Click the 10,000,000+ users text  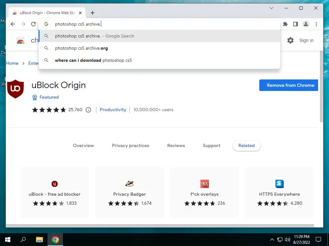153,110
